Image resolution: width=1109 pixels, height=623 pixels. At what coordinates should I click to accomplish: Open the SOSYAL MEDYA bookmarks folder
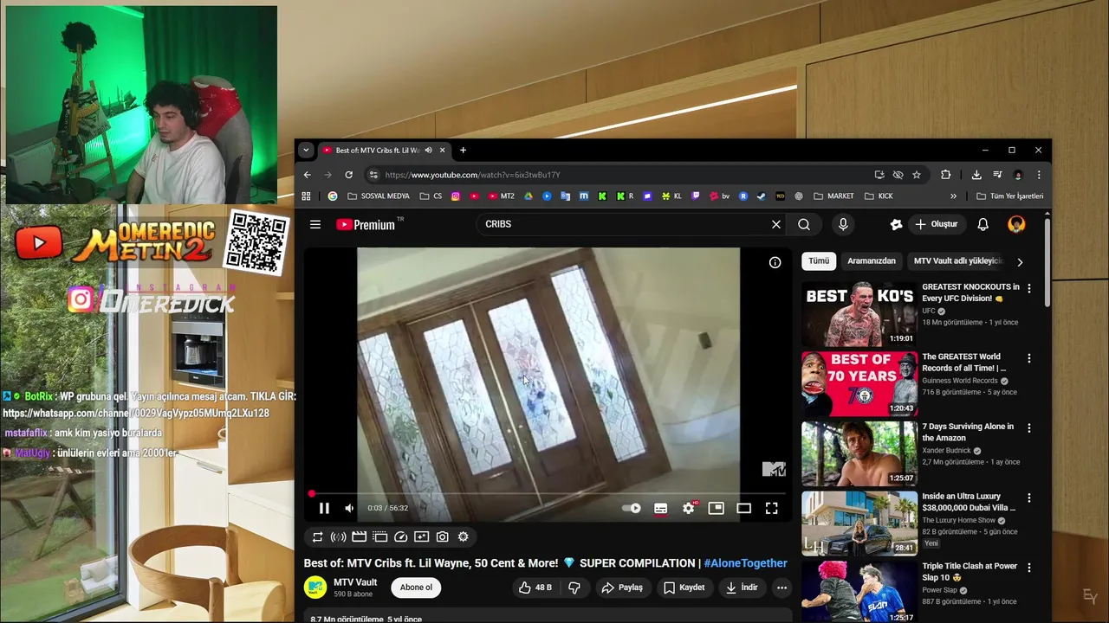[x=378, y=196]
